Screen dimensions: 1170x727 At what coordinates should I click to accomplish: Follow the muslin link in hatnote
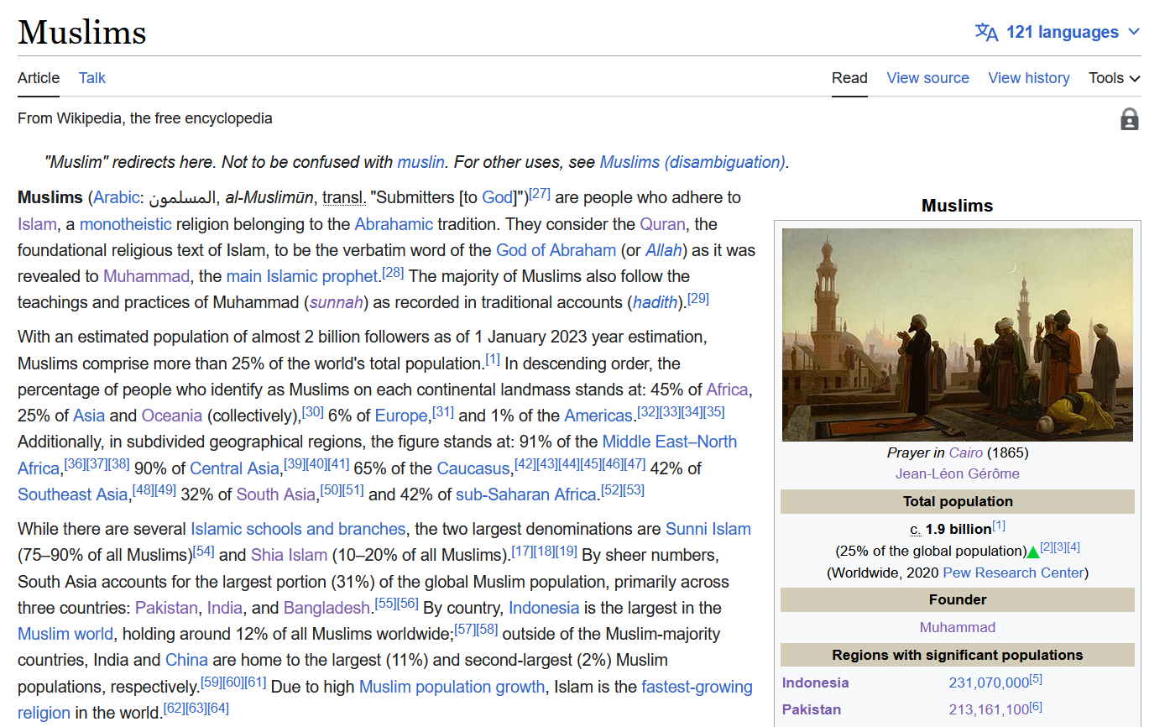point(420,162)
